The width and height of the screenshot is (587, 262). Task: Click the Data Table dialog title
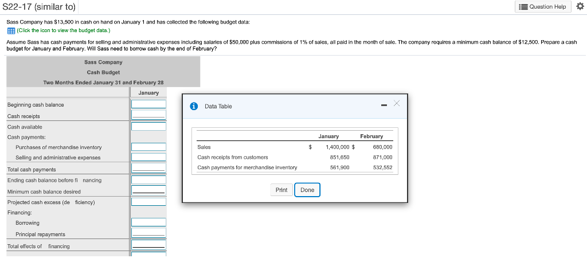[218, 106]
